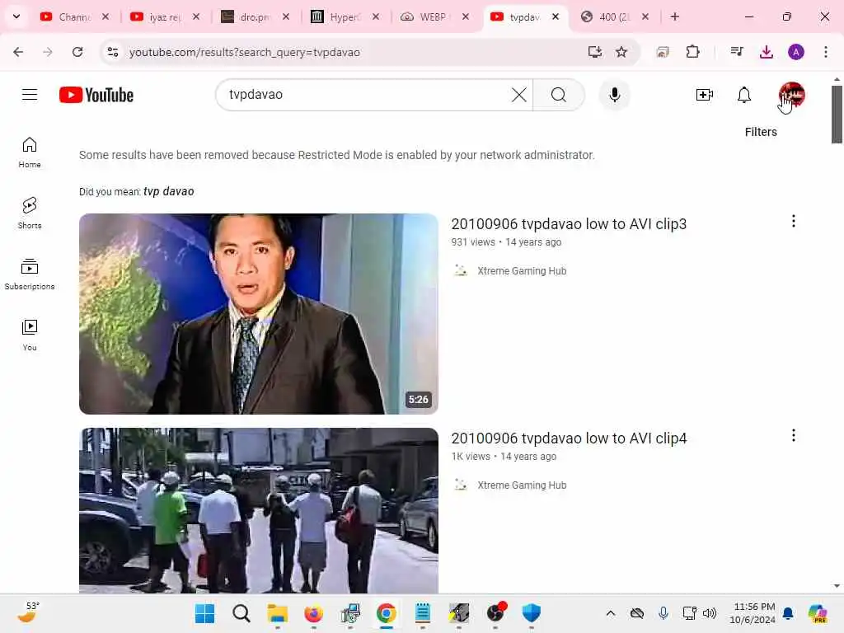Click the page vertical scrollbar thumb
Screen dimensions: 844x633
pyautogui.click(x=837, y=114)
